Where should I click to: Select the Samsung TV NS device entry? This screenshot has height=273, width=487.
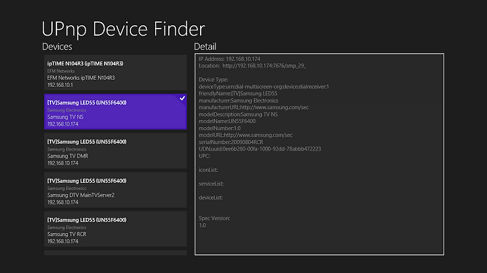115,112
